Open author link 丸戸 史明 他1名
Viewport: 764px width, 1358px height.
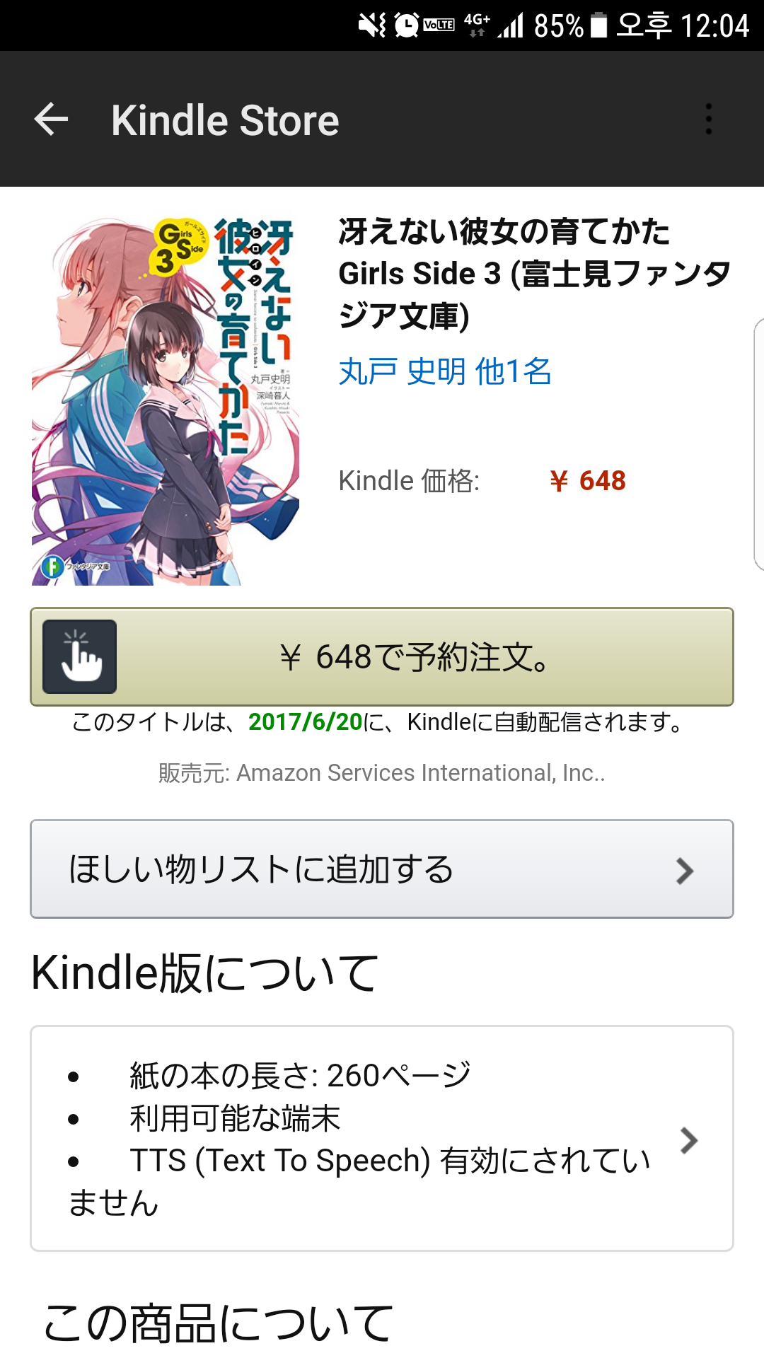(x=445, y=371)
